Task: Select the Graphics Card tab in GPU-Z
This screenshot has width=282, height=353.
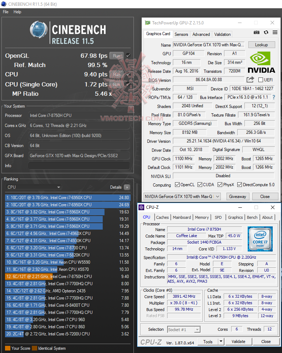Action: (158, 34)
